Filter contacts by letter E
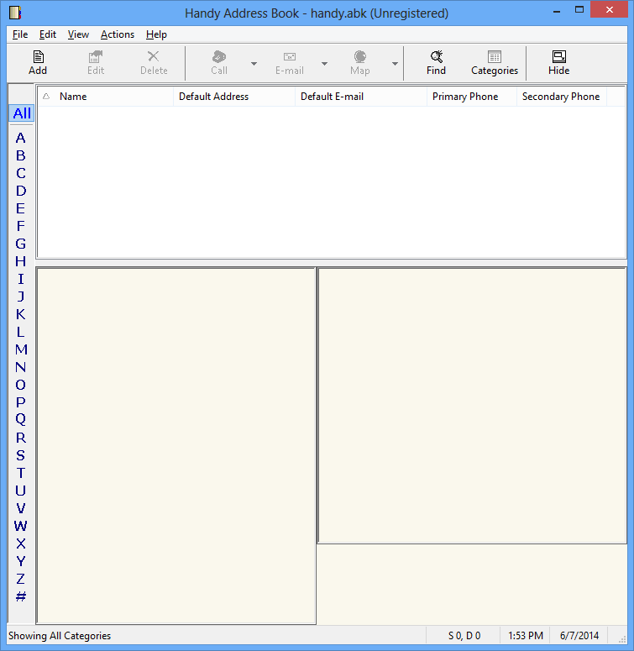This screenshot has width=634, height=651. click(x=21, y=208)
